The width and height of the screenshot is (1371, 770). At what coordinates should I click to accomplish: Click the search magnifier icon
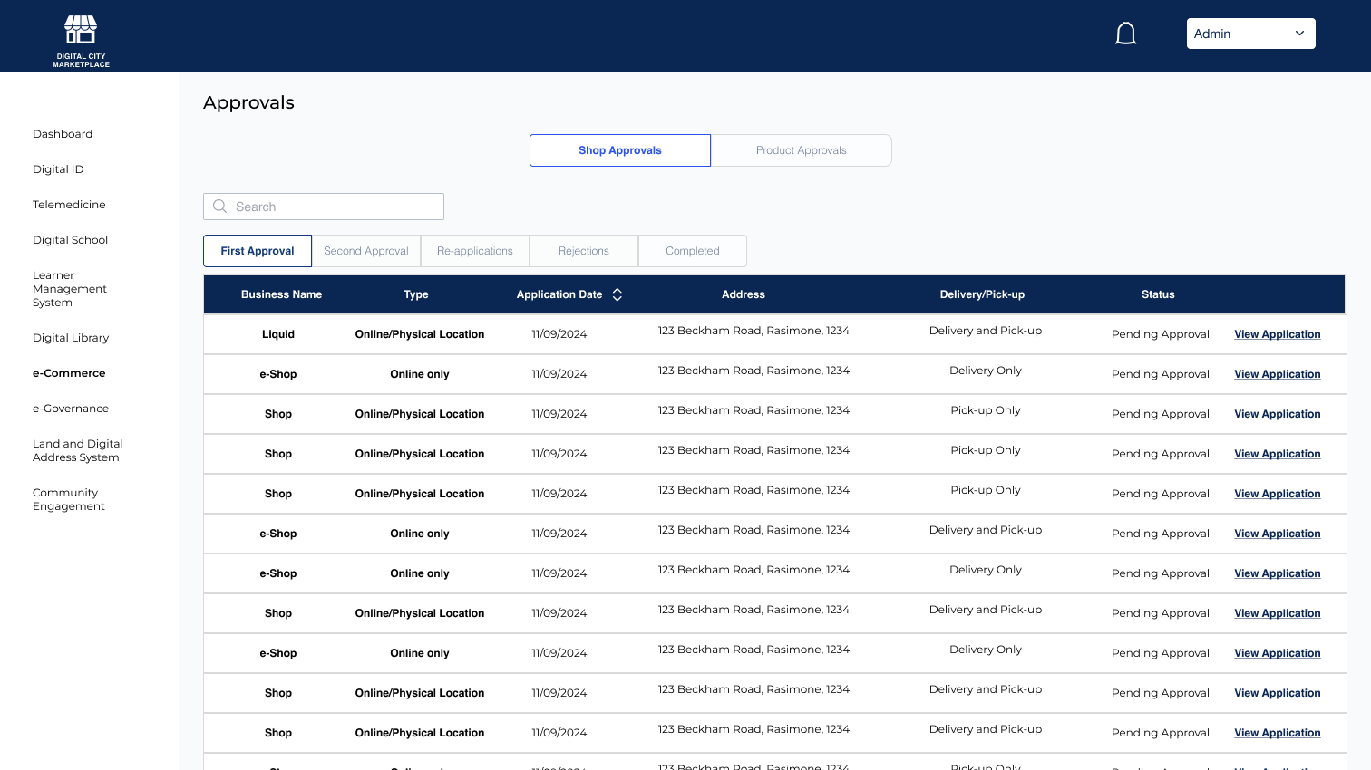coord(219,207)
